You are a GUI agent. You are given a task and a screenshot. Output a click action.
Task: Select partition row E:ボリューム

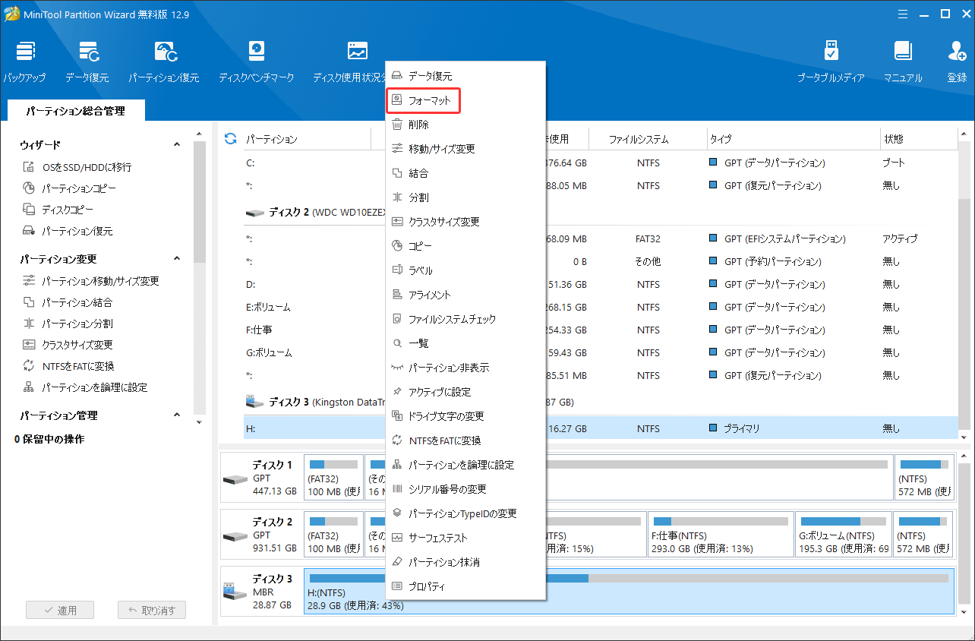(x=600, y=307)
